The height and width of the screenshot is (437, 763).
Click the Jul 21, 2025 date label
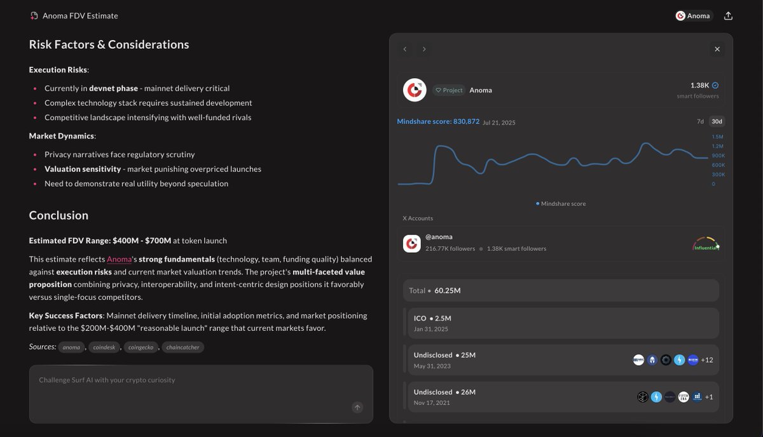pos(499,123)
